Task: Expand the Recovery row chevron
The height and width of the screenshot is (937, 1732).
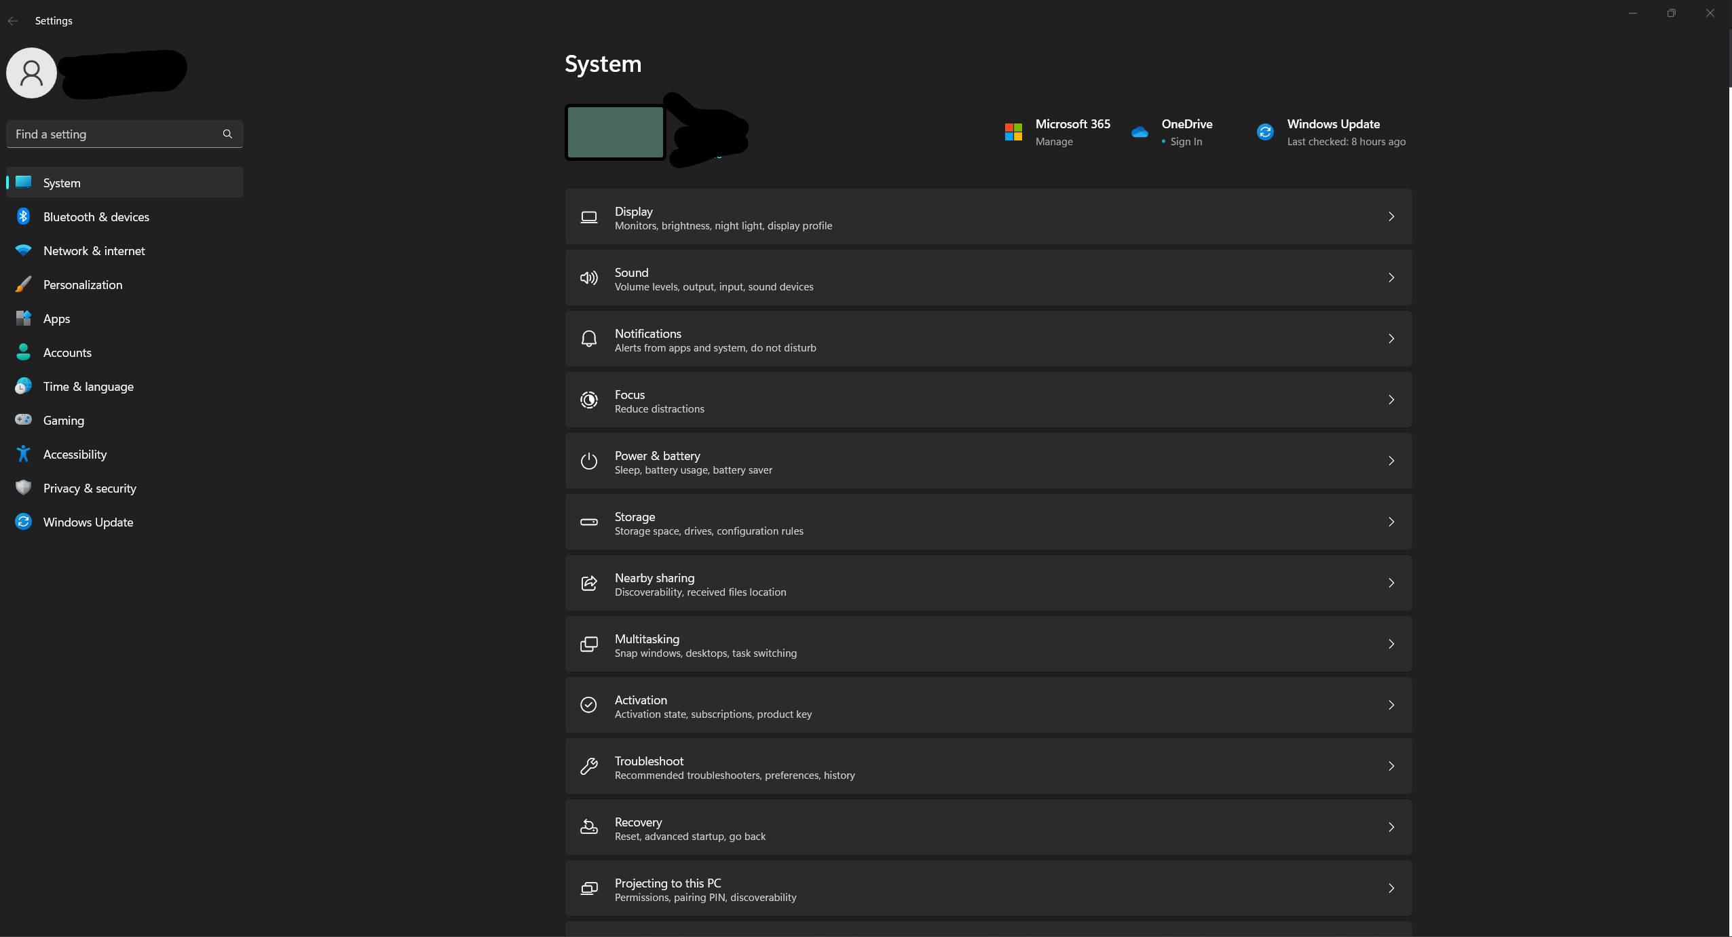Action: 1391,827
